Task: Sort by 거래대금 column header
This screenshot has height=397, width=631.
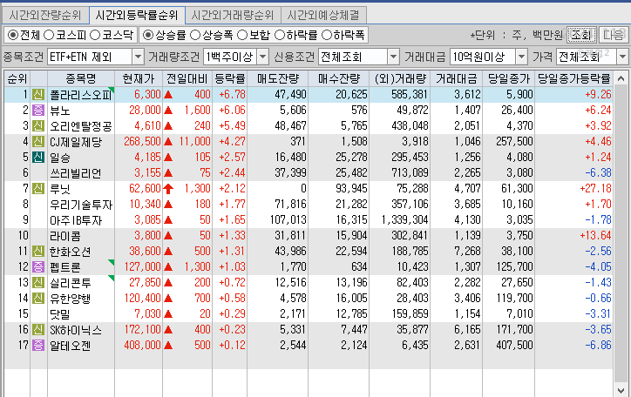Action: tap(457, 78)
